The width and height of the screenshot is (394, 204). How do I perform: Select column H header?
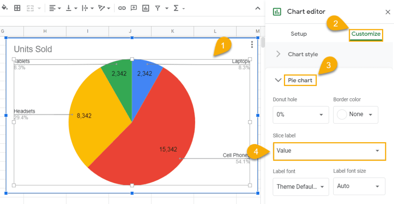[45, 32]
